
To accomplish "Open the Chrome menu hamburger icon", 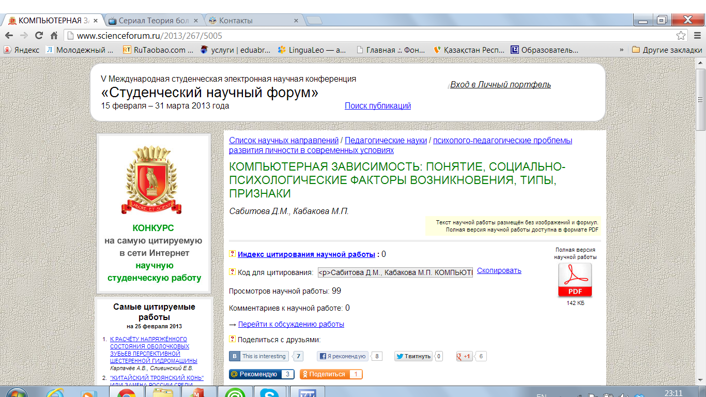I will [696, 36].
